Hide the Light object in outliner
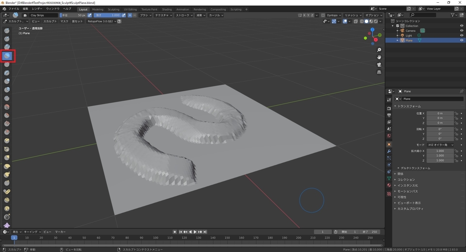The width and height of the screenshot is (466, 252). [462, 35]
